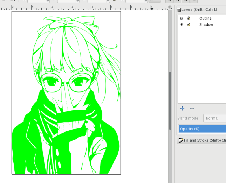The image size is (226, 183).
Task: Click the canvas vertical scrollbar thumb
Action: point(170,101)
